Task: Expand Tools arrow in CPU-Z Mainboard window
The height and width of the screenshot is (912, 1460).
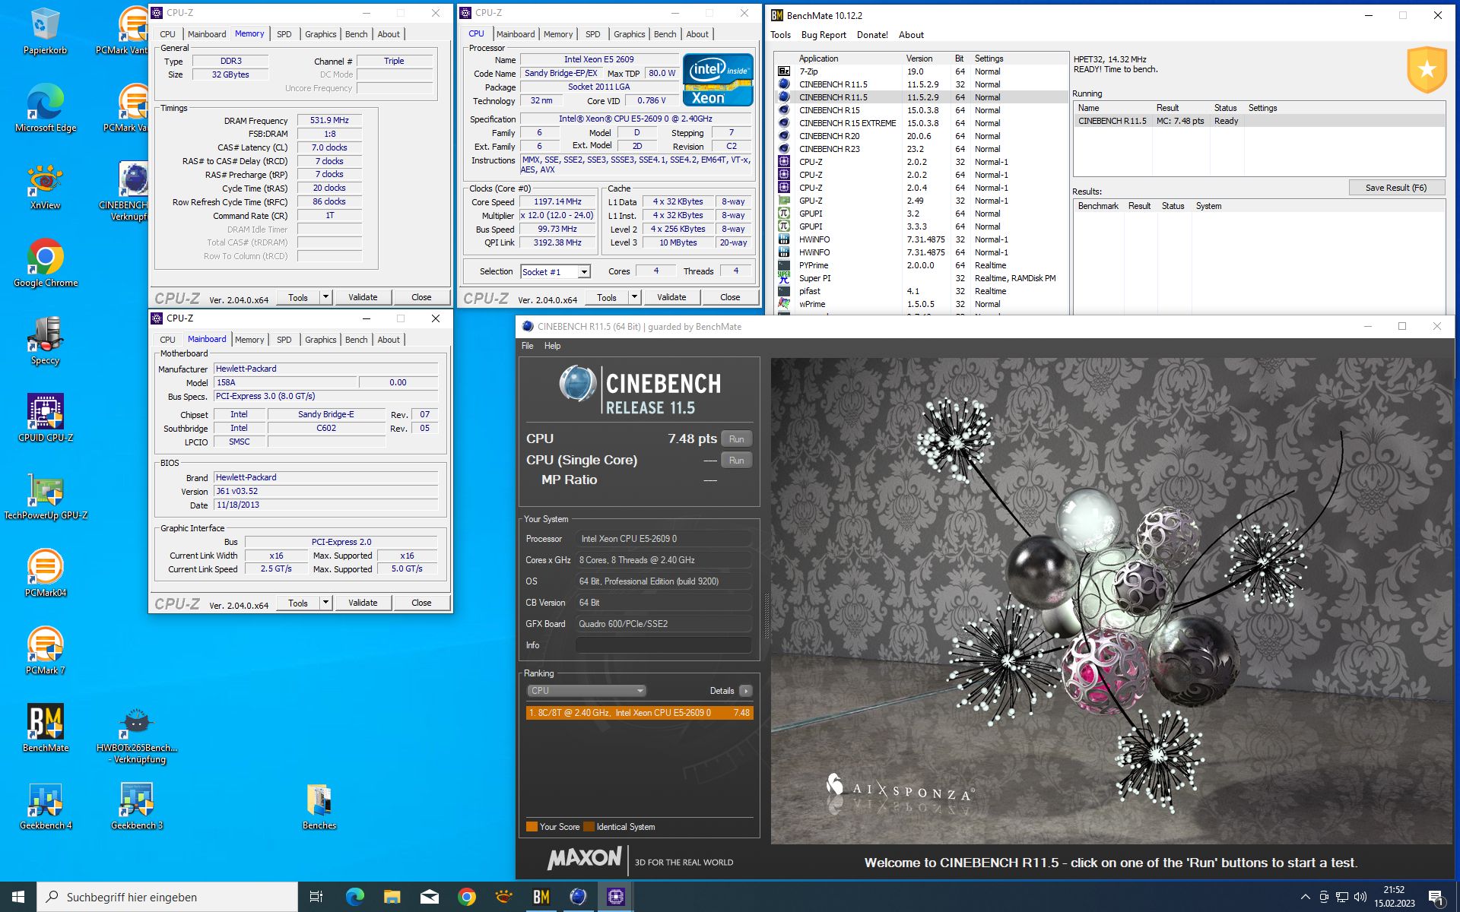Action: [326, 603]
